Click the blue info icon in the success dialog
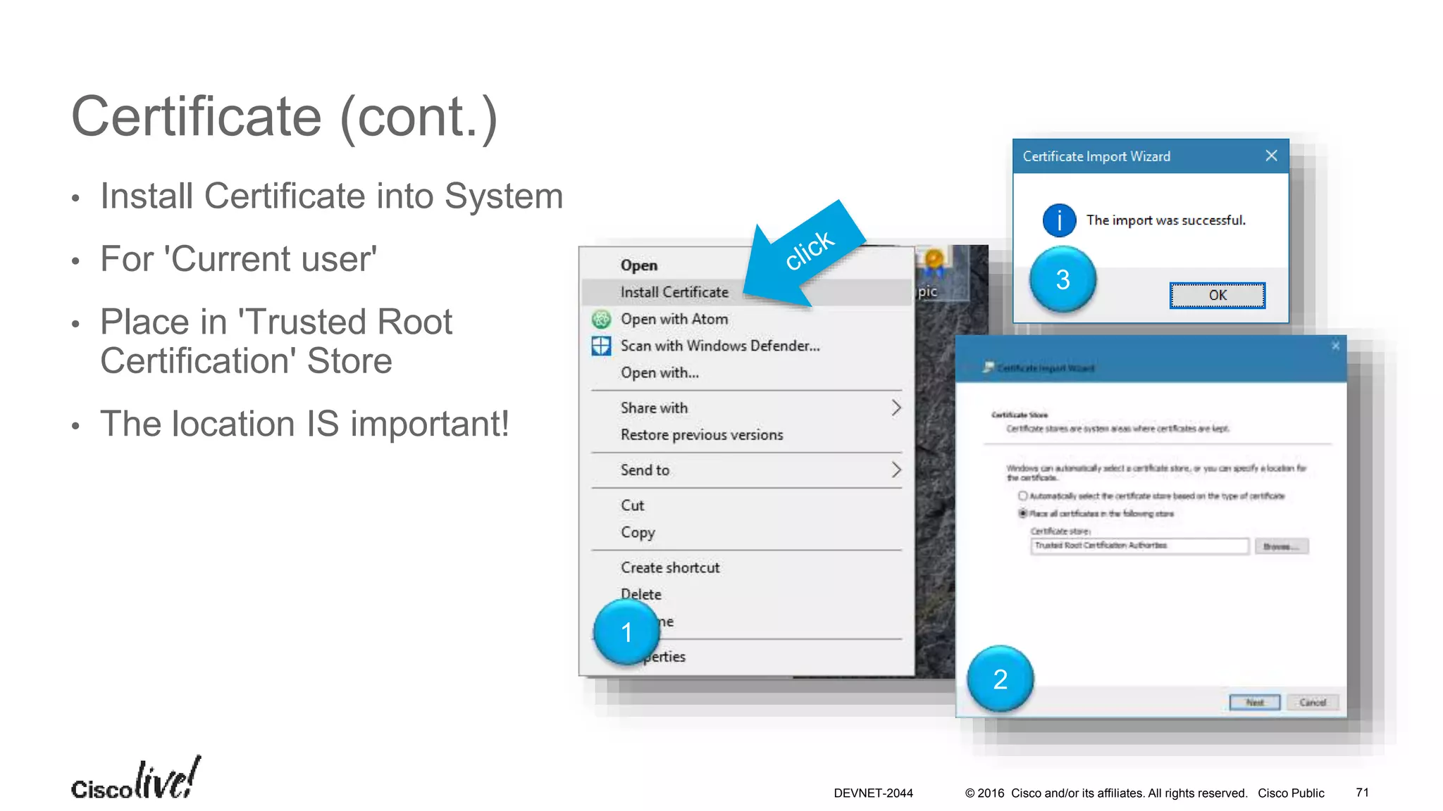1443x811 pixels. click(x=1059, y=220)
